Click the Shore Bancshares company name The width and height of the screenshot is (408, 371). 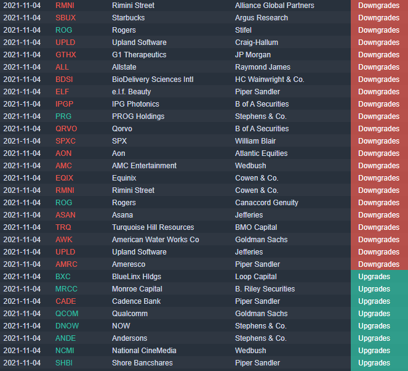point(142,363)
